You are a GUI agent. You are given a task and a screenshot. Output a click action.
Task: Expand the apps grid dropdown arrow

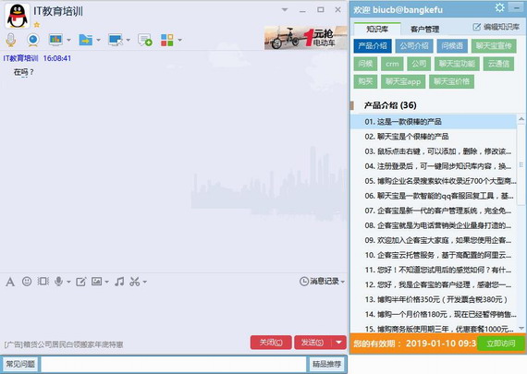point(179,40)
